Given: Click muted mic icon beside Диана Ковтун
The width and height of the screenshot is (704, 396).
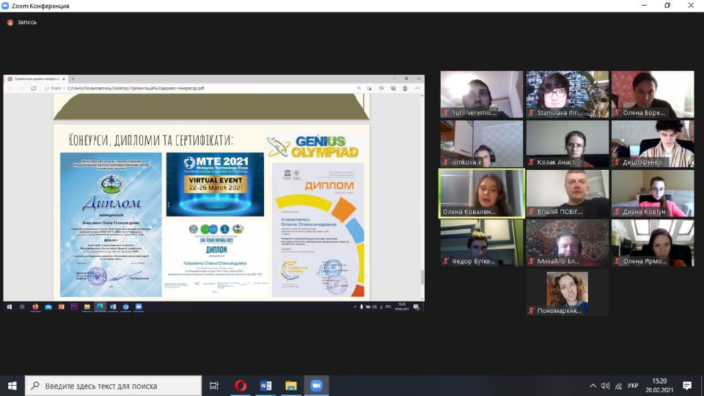Looking at the screenshot, I should pos(617,212).
